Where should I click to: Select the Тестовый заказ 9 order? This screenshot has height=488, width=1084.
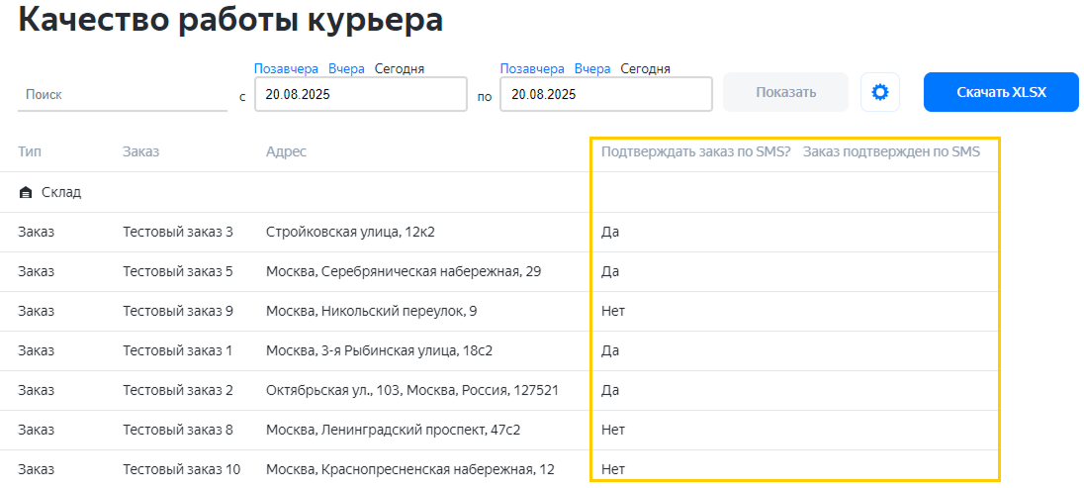pos(177,311)
